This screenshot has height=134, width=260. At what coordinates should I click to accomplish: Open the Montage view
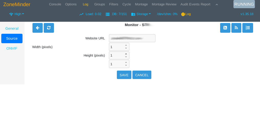click(141, 4)
